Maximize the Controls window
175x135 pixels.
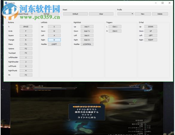coord(163,3)
